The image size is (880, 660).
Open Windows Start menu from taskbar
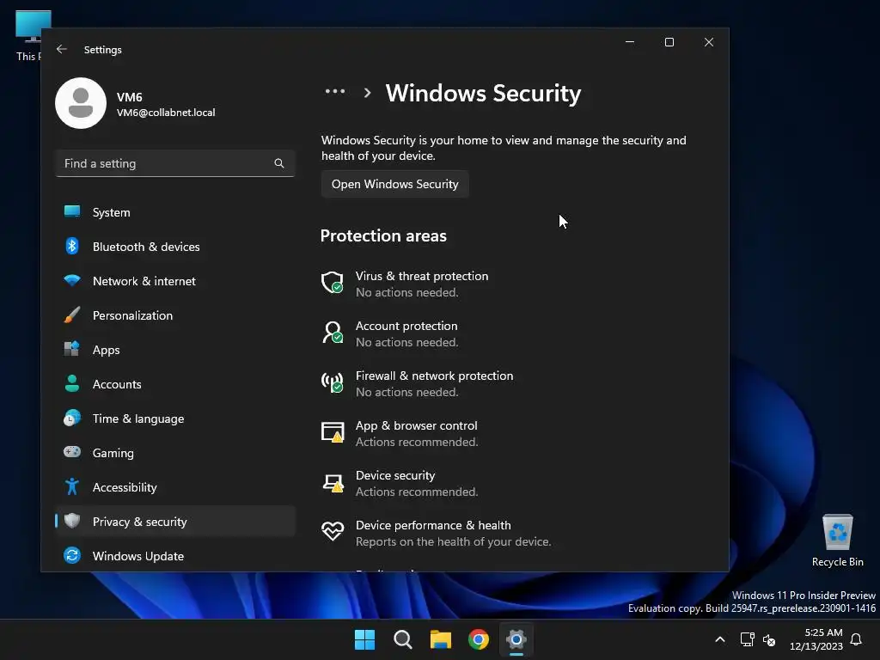point(364,639)
